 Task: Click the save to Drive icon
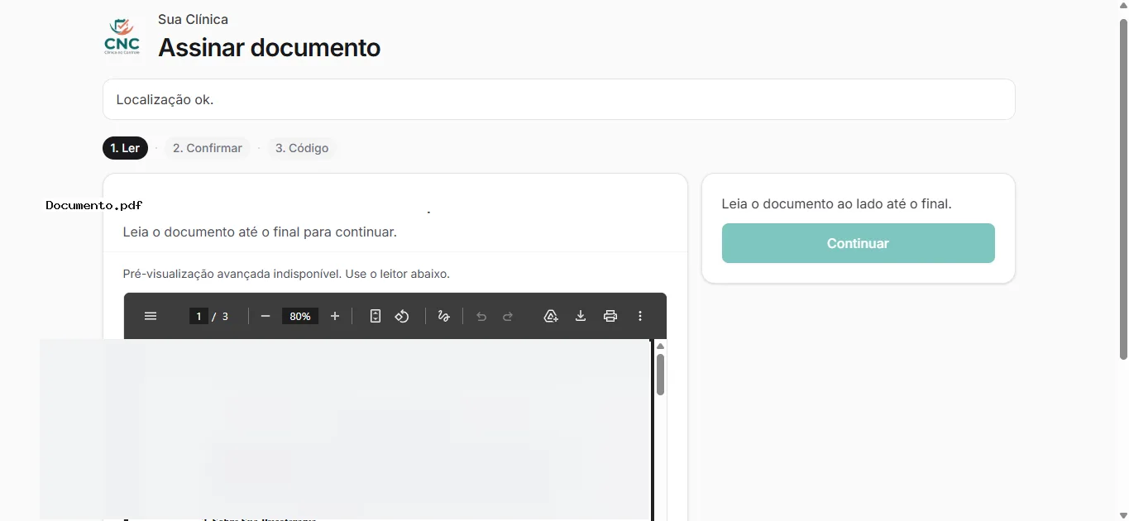pos(551,316)
